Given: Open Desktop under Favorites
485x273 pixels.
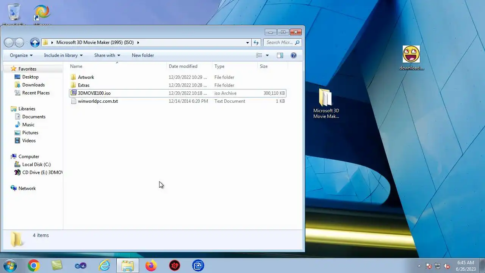Looking at the screenshot, I should (x=30, y=77).
